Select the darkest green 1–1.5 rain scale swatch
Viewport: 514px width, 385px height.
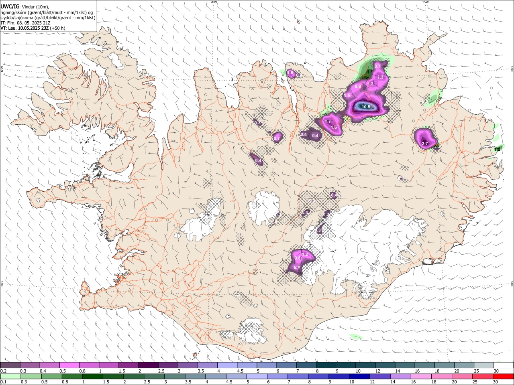pos(92,376)
